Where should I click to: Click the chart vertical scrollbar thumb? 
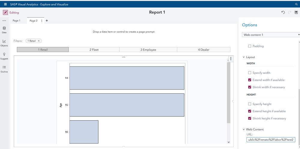(x=229, y=92)
